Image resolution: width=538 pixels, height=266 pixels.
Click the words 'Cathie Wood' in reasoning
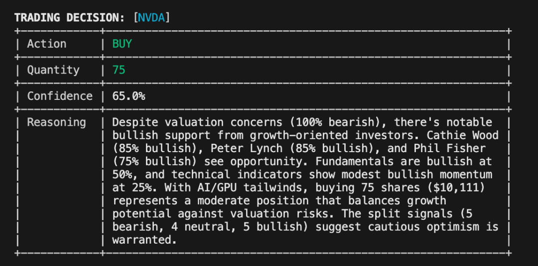coord(462,135)
